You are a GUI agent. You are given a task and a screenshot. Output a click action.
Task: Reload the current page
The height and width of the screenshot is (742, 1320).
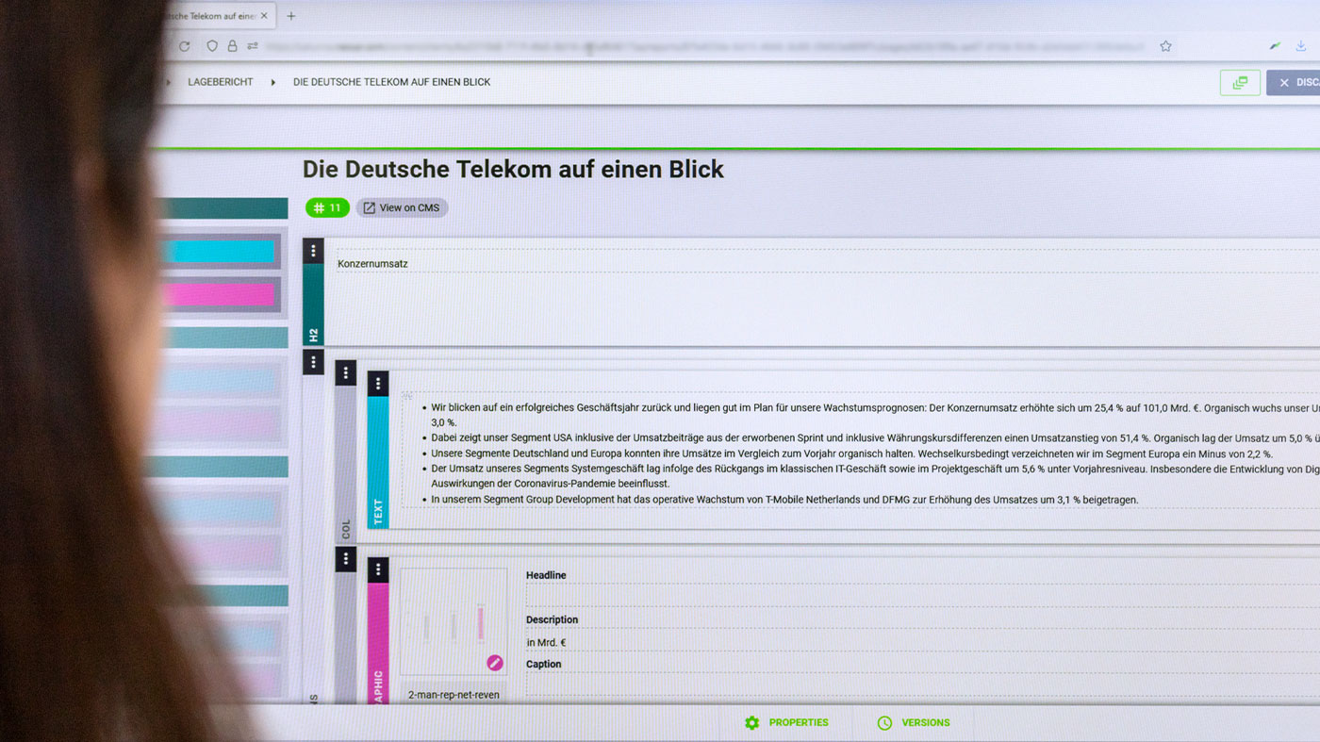coord(185,46)
